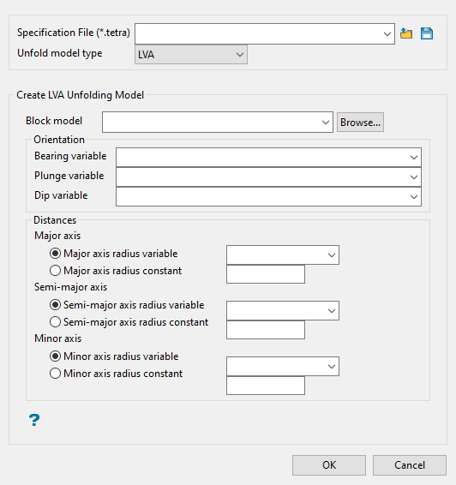Screen dimensions: 456x485
Task: Click the Browse button for block model
Action: click(x=360, y=123)
